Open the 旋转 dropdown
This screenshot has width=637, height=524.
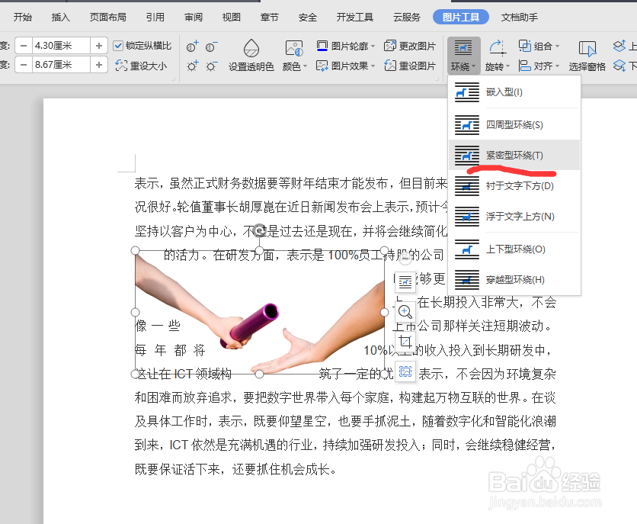point(497,55)
